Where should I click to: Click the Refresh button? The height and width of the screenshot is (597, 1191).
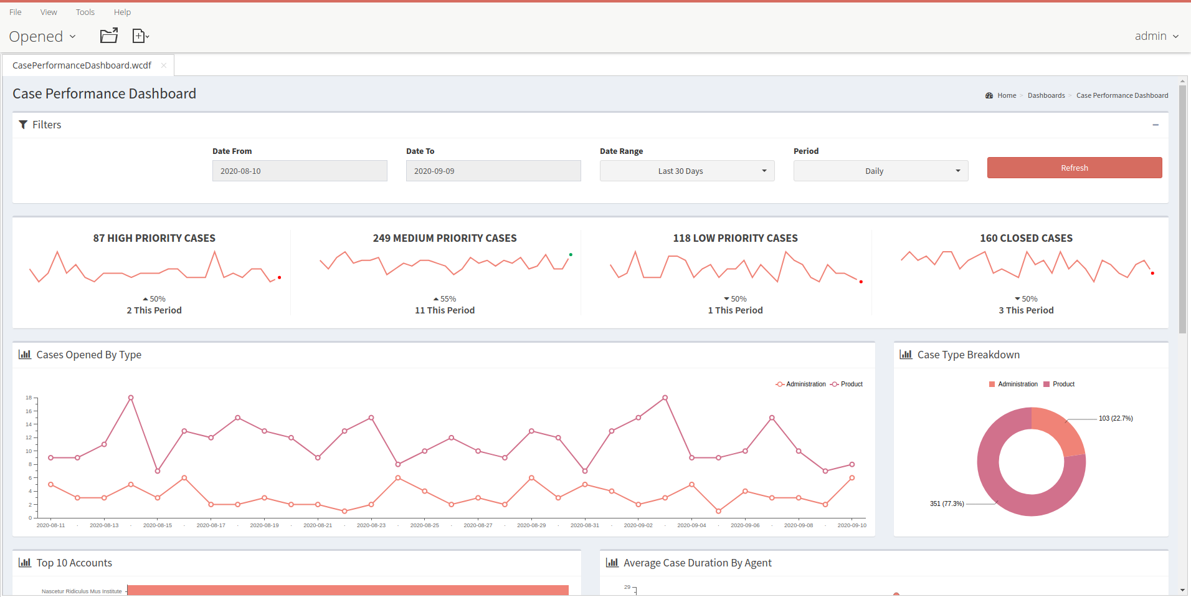1074,168
